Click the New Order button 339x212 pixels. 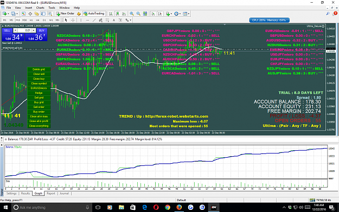click(65, 14)
